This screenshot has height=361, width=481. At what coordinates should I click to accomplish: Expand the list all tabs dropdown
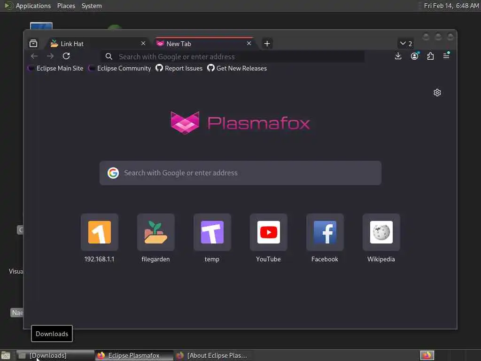[x=405, y=44]
